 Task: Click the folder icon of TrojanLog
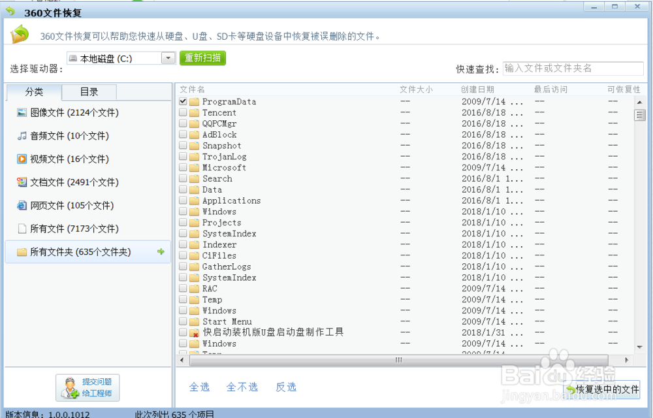[x=194, y=157]
